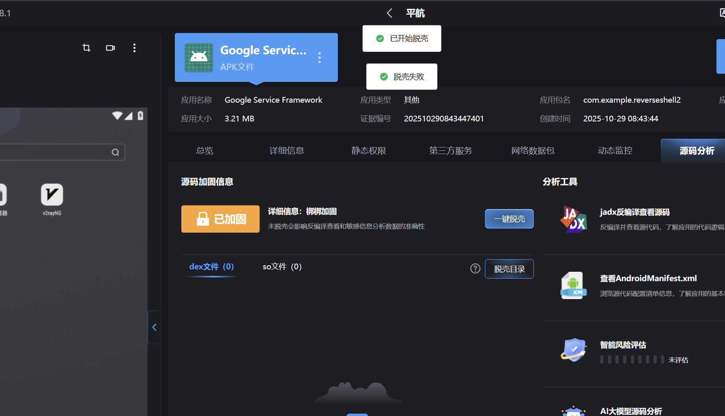
Task: Click the jadx decompiler icon
Action: pos(573,219)
